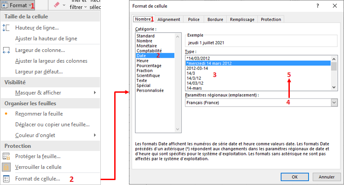Select Déplacer ou copier une feuille
Screen dimensions: 344x185
tap(51, 125)
